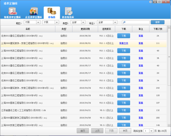Download 北京2012建设工程信息价 (2016年6月)
171x136 pixels.
tap(124, 36)
